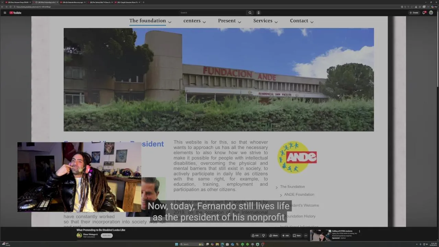Click the Create button on YouTube
This screenshot has height=247, width=439.
414,13
